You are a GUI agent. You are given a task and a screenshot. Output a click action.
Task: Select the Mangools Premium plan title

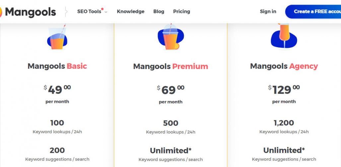(170, 66)
